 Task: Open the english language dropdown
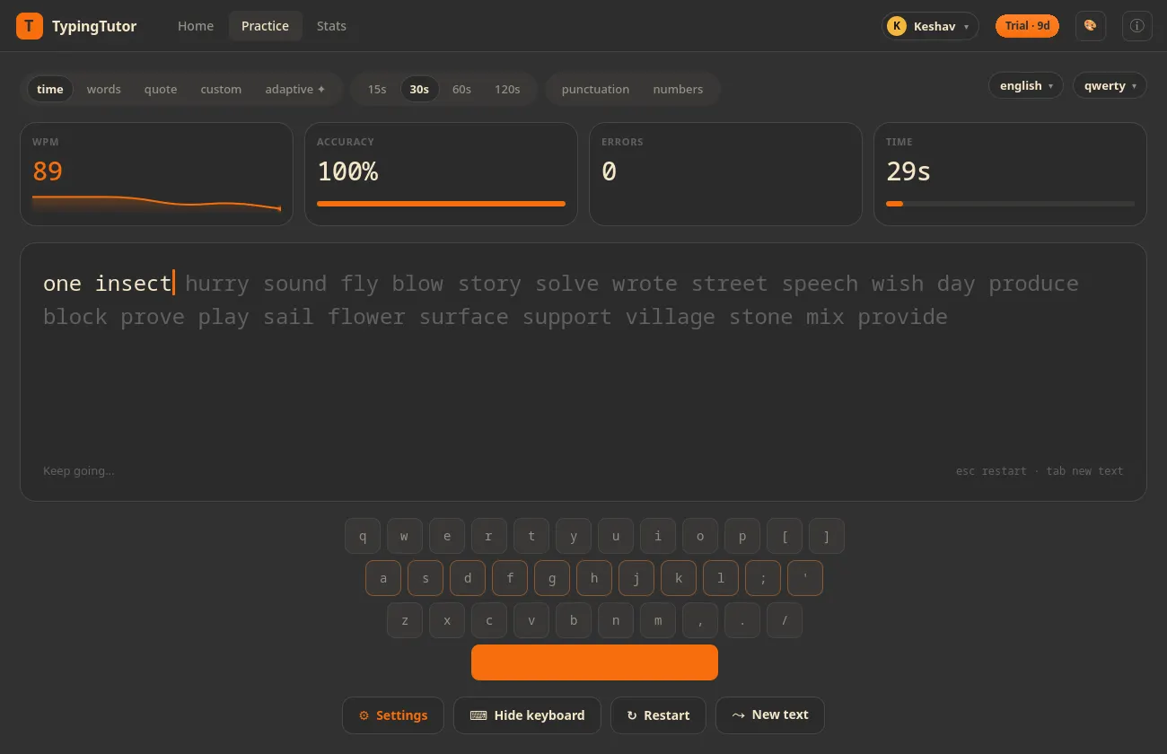point(1026,85)
